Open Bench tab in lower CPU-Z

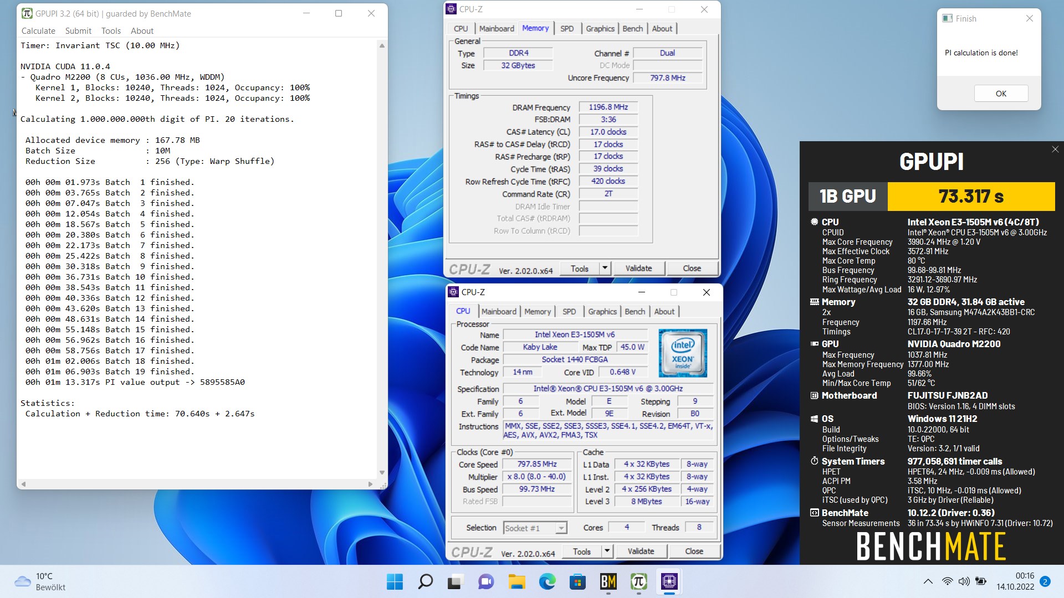635,312
